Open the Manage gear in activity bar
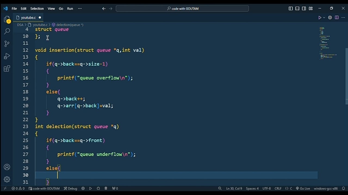The width and height of the screenshot is (348, 195). click(x=7, y=179)
